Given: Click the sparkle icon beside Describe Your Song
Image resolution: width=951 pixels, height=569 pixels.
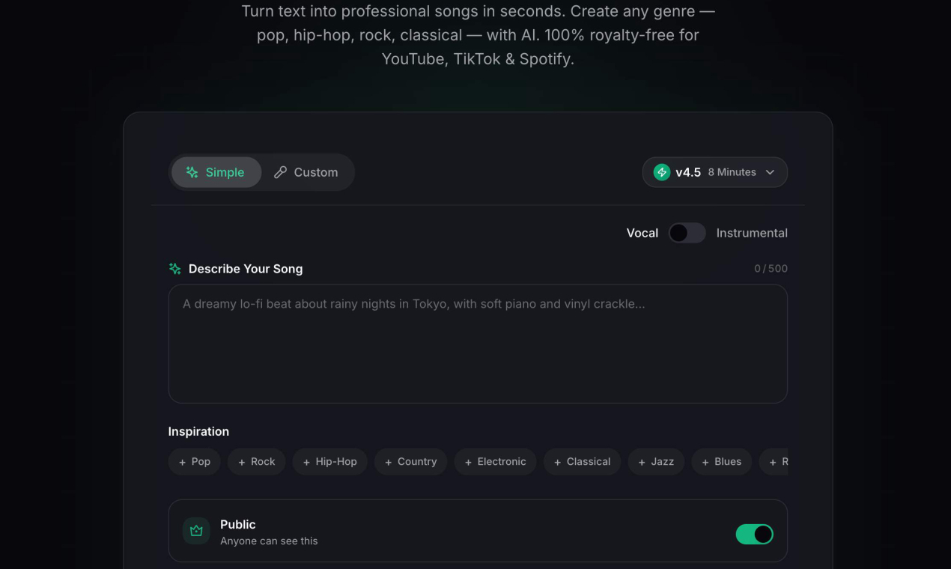Looking at the screenshot, I should click(x=175, y=269).
